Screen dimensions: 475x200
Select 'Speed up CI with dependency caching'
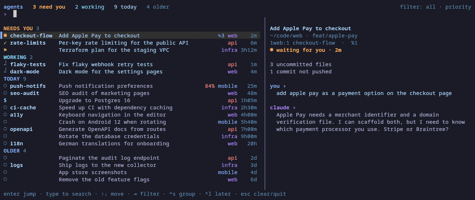116,108
